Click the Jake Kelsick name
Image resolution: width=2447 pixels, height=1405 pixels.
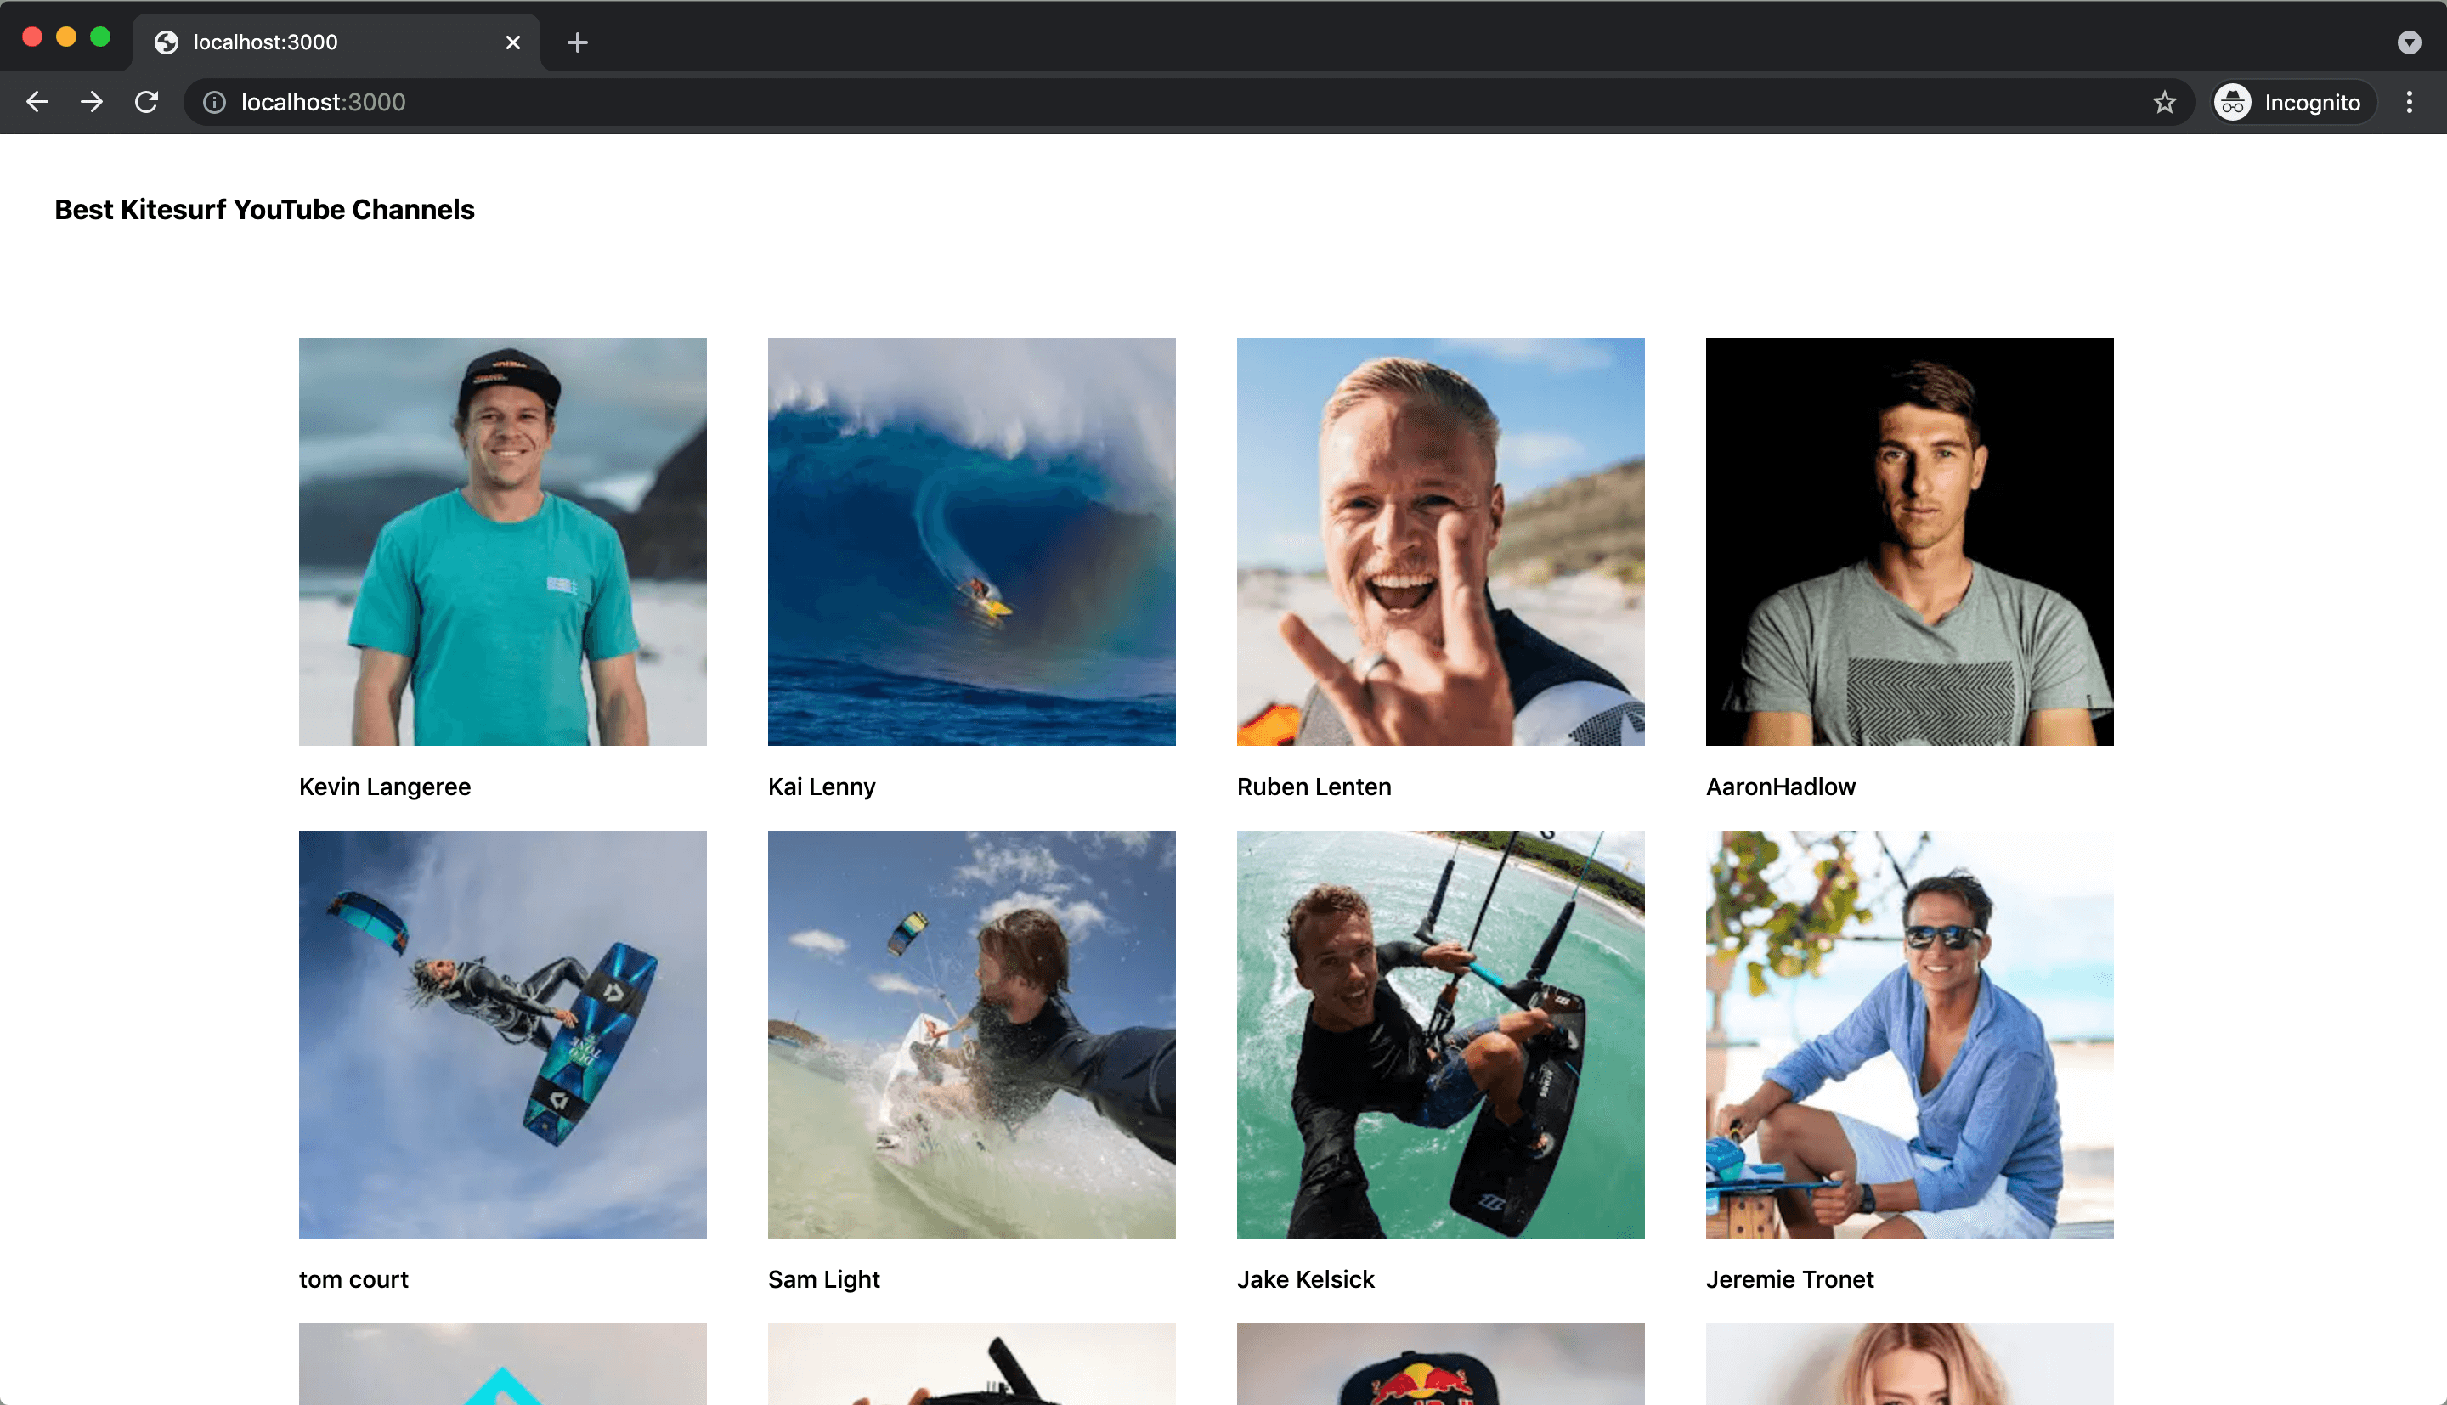(x=1306, y=1279)
